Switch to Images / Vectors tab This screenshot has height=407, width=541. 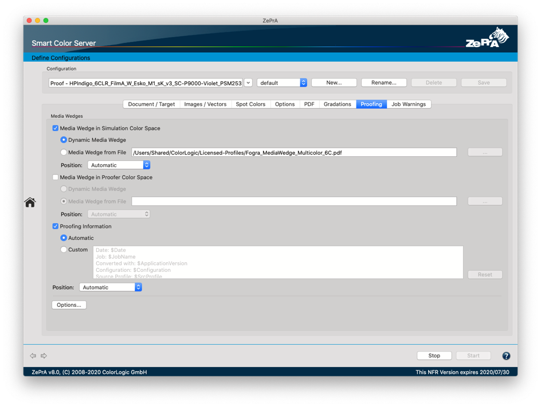(205, 104)
